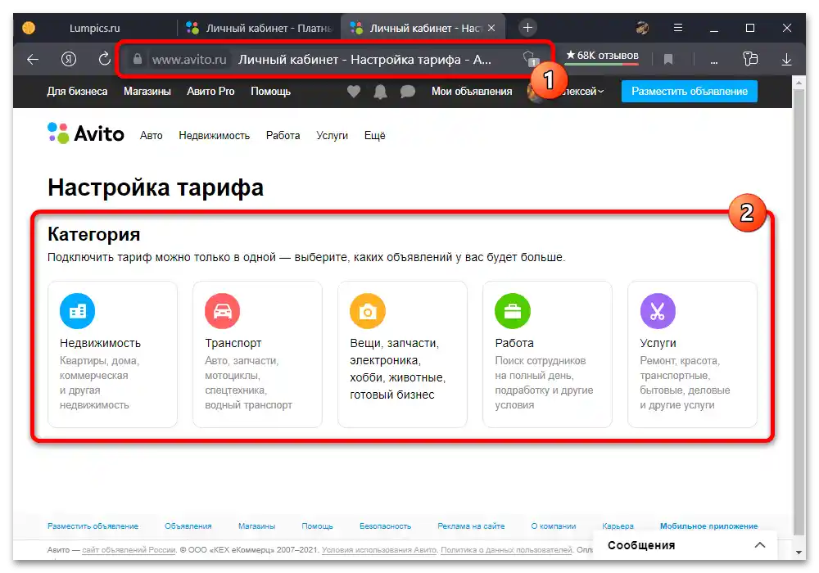819x573 pixels.
Task: Open Политика о данных пользователей link
Action: 506,549
